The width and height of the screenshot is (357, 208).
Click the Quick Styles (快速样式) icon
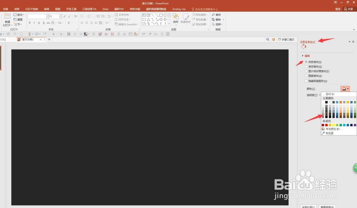tap(186, 17)
